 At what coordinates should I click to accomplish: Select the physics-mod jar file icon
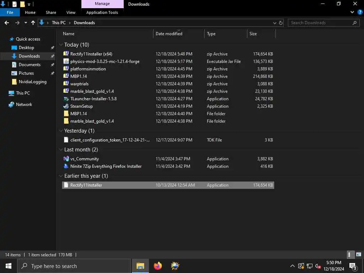(x=66, y=61)
